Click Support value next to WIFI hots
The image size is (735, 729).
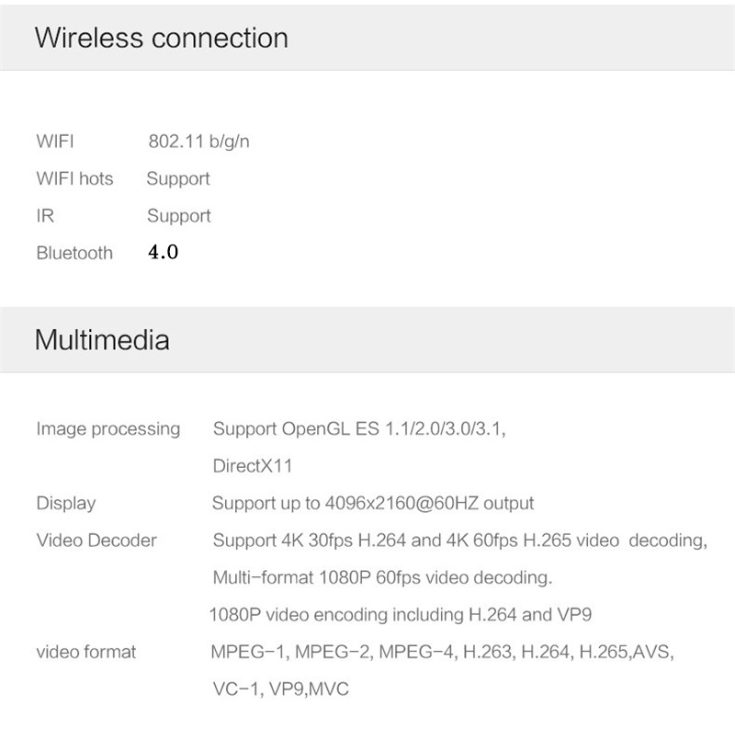(178, 178)
